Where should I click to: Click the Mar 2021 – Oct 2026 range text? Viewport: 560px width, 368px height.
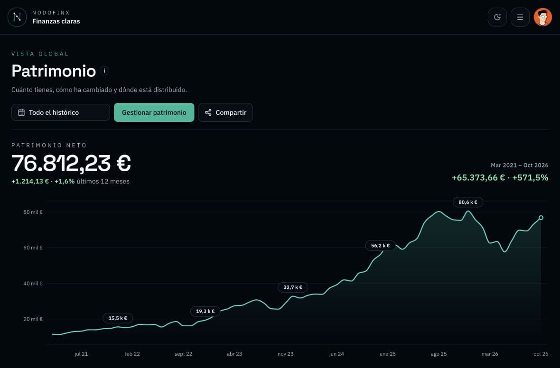(519, 165)
